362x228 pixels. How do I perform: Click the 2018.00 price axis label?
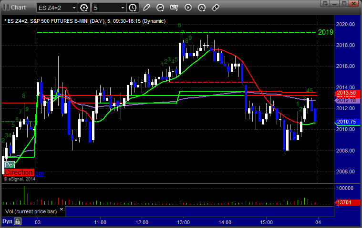(x=345, y=45)
